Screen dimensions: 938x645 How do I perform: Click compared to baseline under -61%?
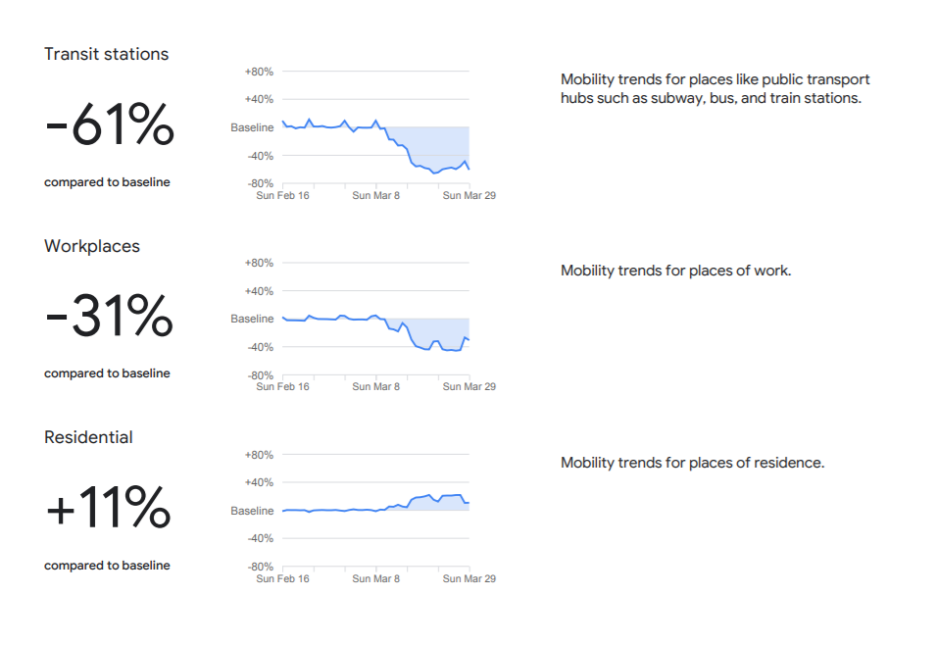pos(107,182)
